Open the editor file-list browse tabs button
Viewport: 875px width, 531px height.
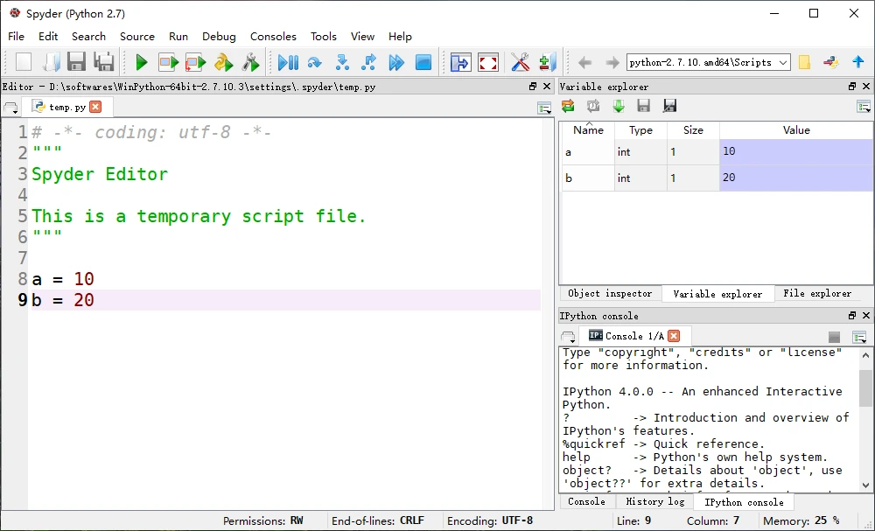10,108
